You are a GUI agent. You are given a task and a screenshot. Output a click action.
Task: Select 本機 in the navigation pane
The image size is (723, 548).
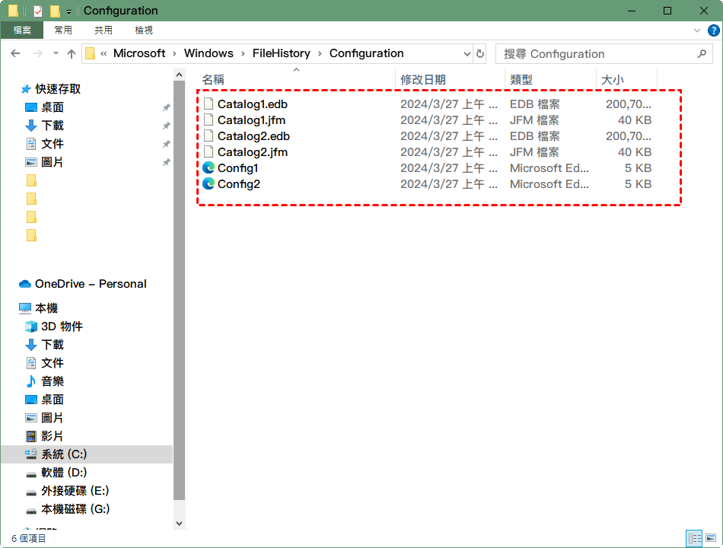pyautogui.click(x=46, y=308)
